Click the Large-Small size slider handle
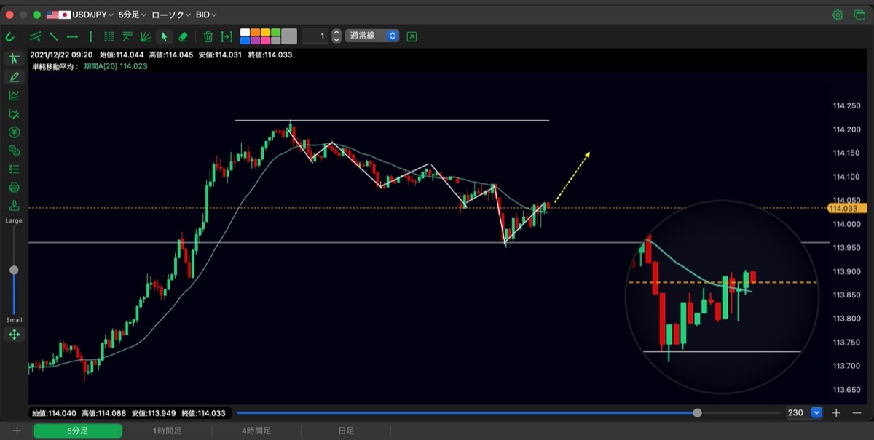Screen dimensions: 874x440 (x=14, y=270)
